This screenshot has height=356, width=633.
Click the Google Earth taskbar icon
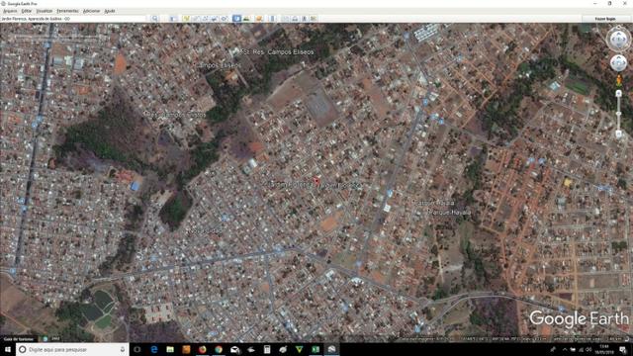click(331, 349)
